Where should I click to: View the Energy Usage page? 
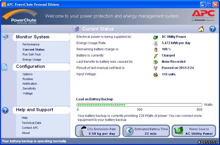pyautogui.click(x=32, y=60)
